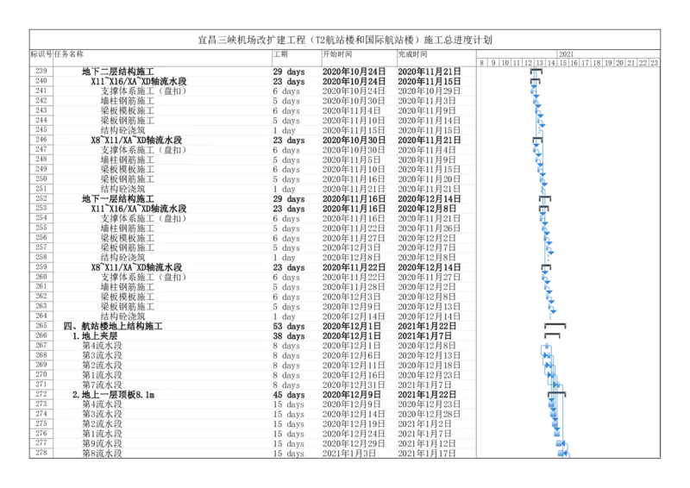Select the 第7流水段 task name

click(x=102, y=385)
